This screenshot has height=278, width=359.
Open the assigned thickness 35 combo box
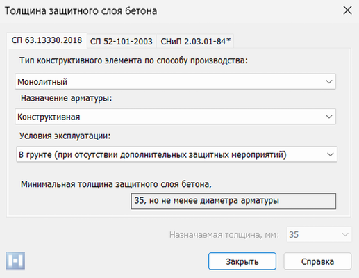pos(319,234)
